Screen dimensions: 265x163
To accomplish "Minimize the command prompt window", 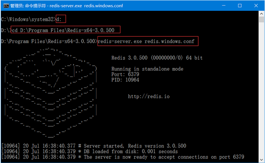I will coord(224,6).
